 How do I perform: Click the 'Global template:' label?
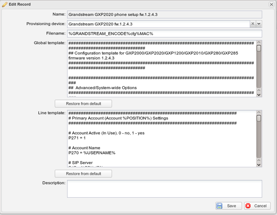[50, 43]
